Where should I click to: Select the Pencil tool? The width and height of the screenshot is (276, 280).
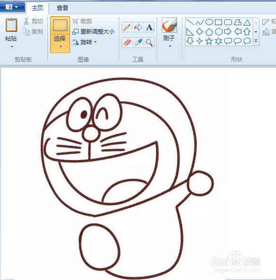tap(127, 27)
